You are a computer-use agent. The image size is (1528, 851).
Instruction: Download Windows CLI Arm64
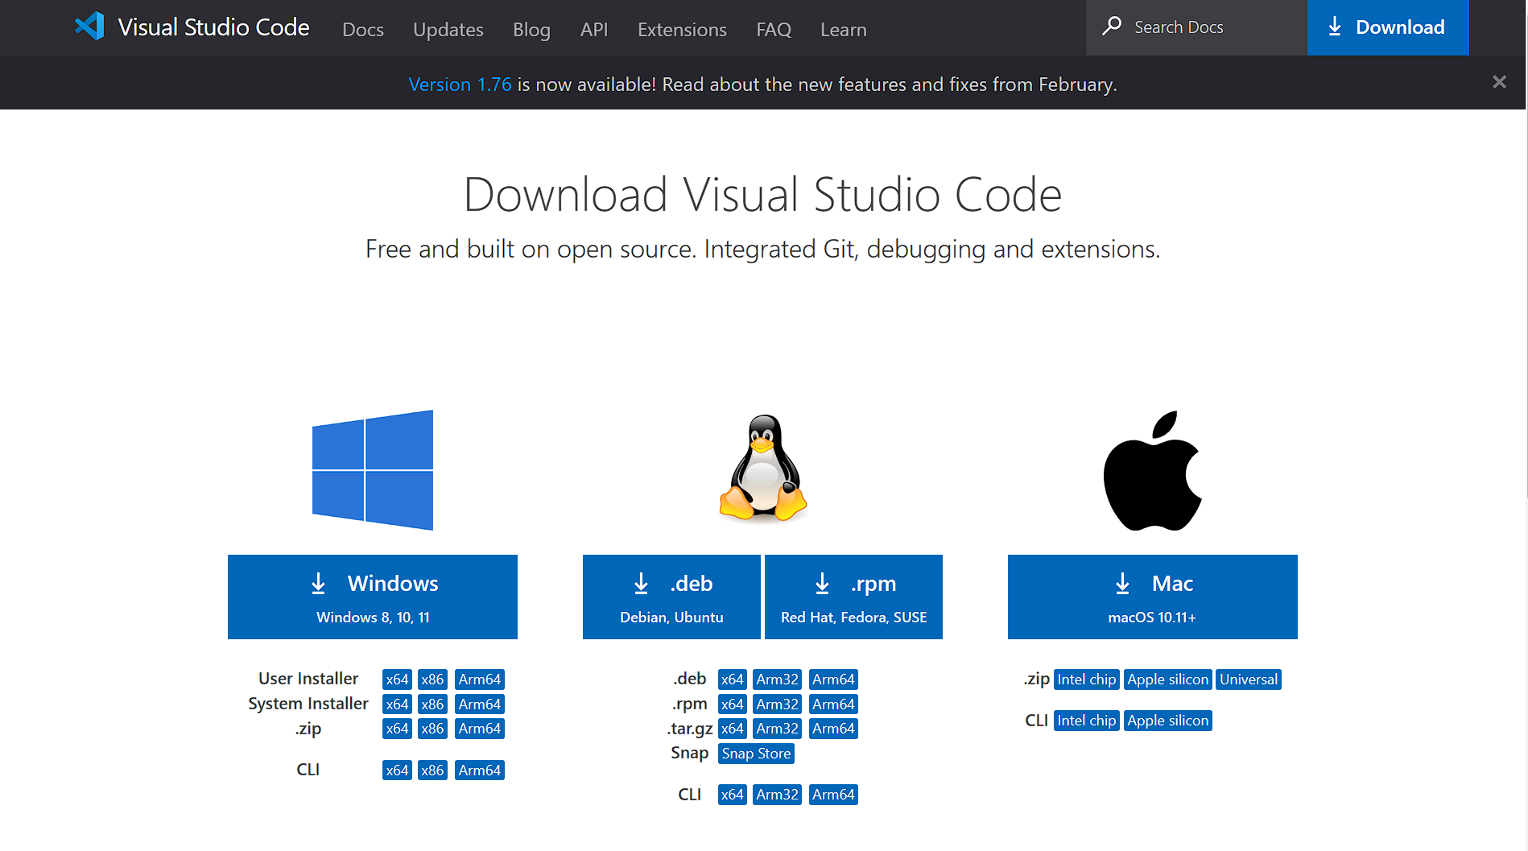click(x=480, y=770)
